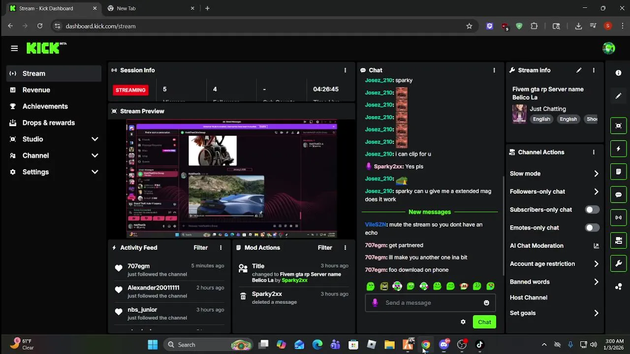Click the red STREAMING status badge
Screen dimensions: 630x354
[x=130, y=90]
